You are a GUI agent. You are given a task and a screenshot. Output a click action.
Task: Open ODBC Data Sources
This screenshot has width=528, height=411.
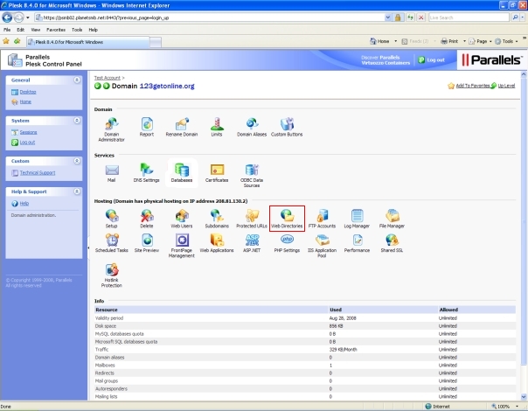coord(252,176)
